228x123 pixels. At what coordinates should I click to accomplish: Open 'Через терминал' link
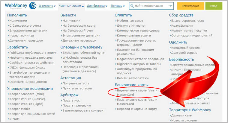[x=22, y=36]
